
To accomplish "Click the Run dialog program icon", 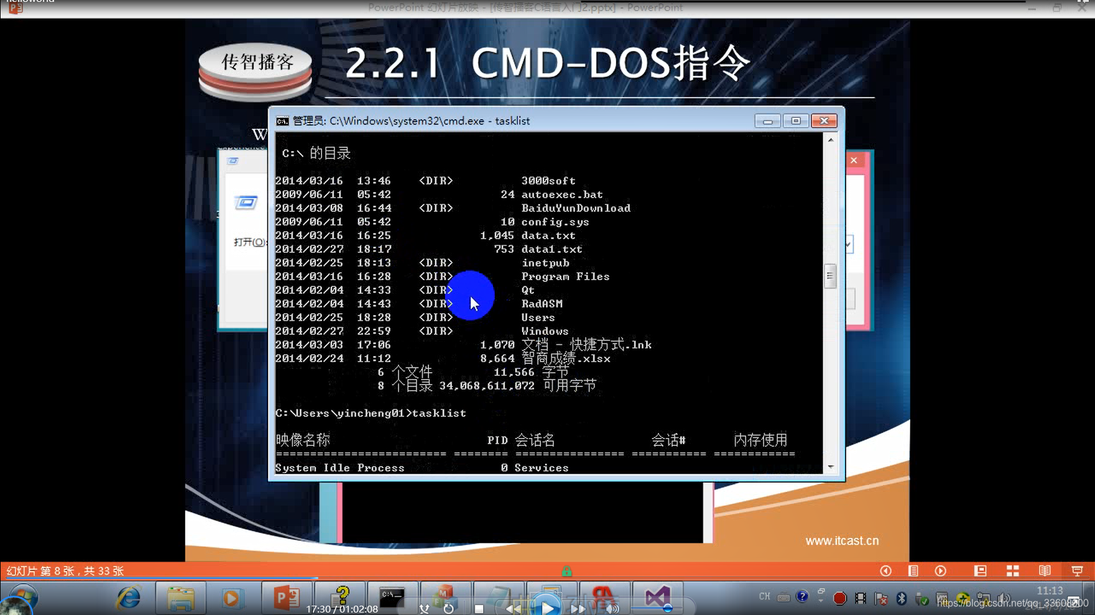I will pos(246,203).
